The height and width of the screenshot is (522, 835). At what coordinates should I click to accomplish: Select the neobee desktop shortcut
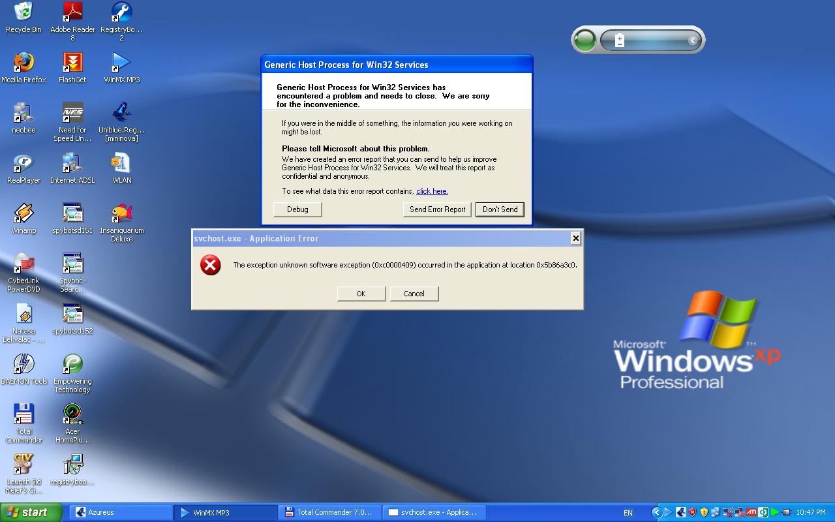(x=23, y=118)
